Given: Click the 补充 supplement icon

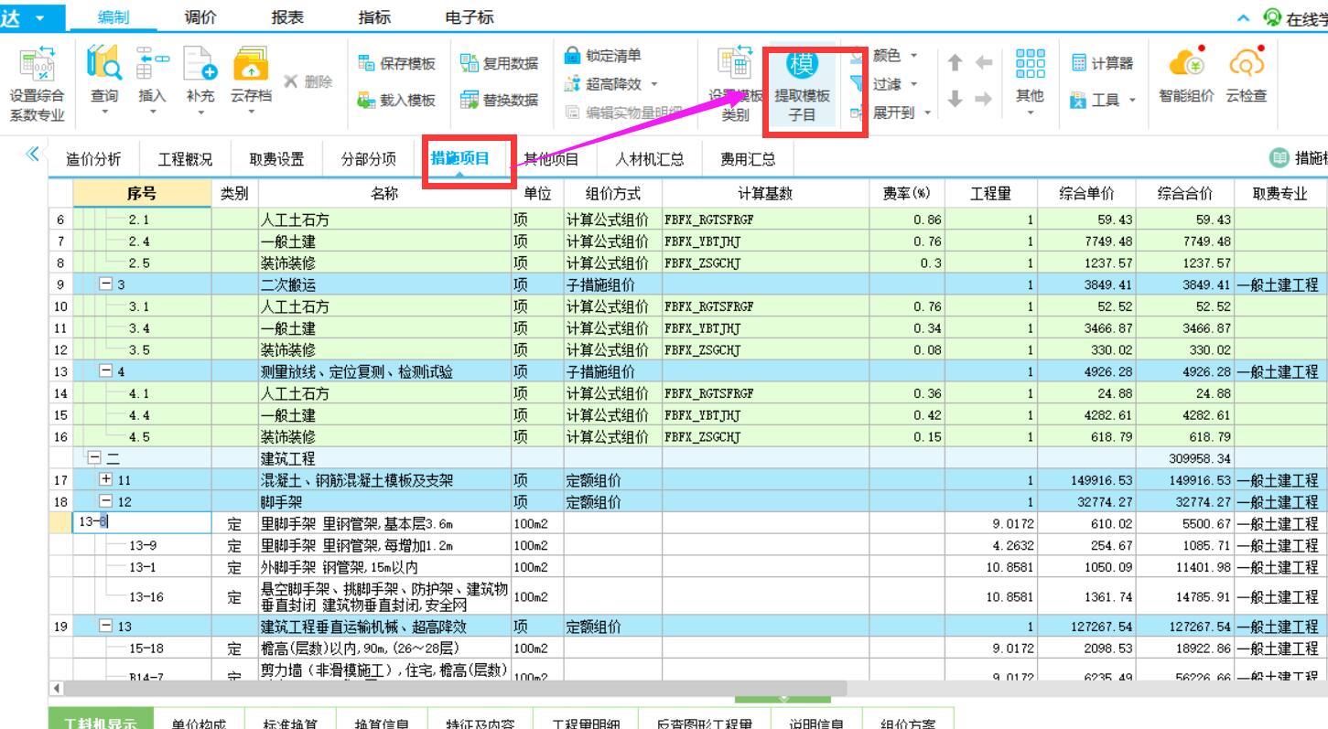Looking at the screenshot, I should coord(200,64).
